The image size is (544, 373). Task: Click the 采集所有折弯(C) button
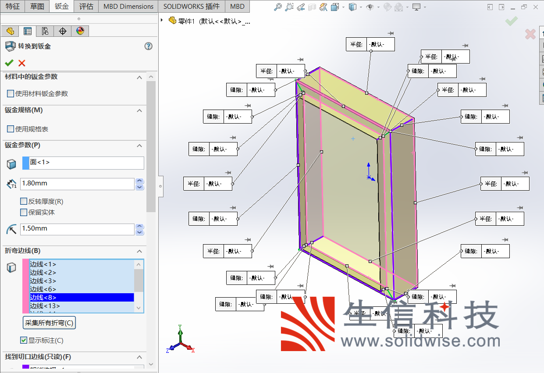[49, 323]
